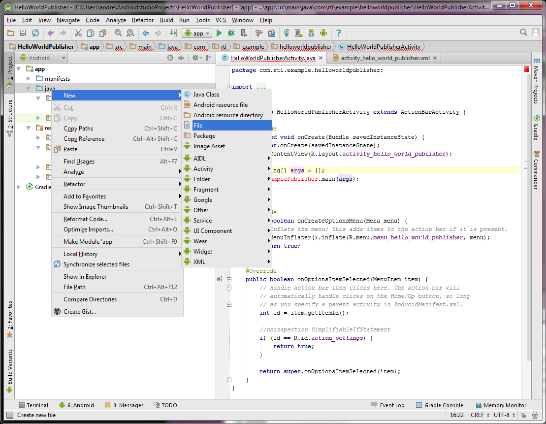Screen dimensions: 546x424
Task: Click the 16:22 cursor position indicator
Action: [456, 415]
